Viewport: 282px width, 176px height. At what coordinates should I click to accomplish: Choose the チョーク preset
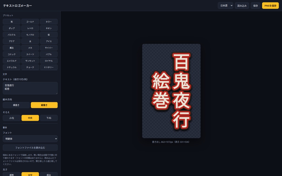(30, 67)
